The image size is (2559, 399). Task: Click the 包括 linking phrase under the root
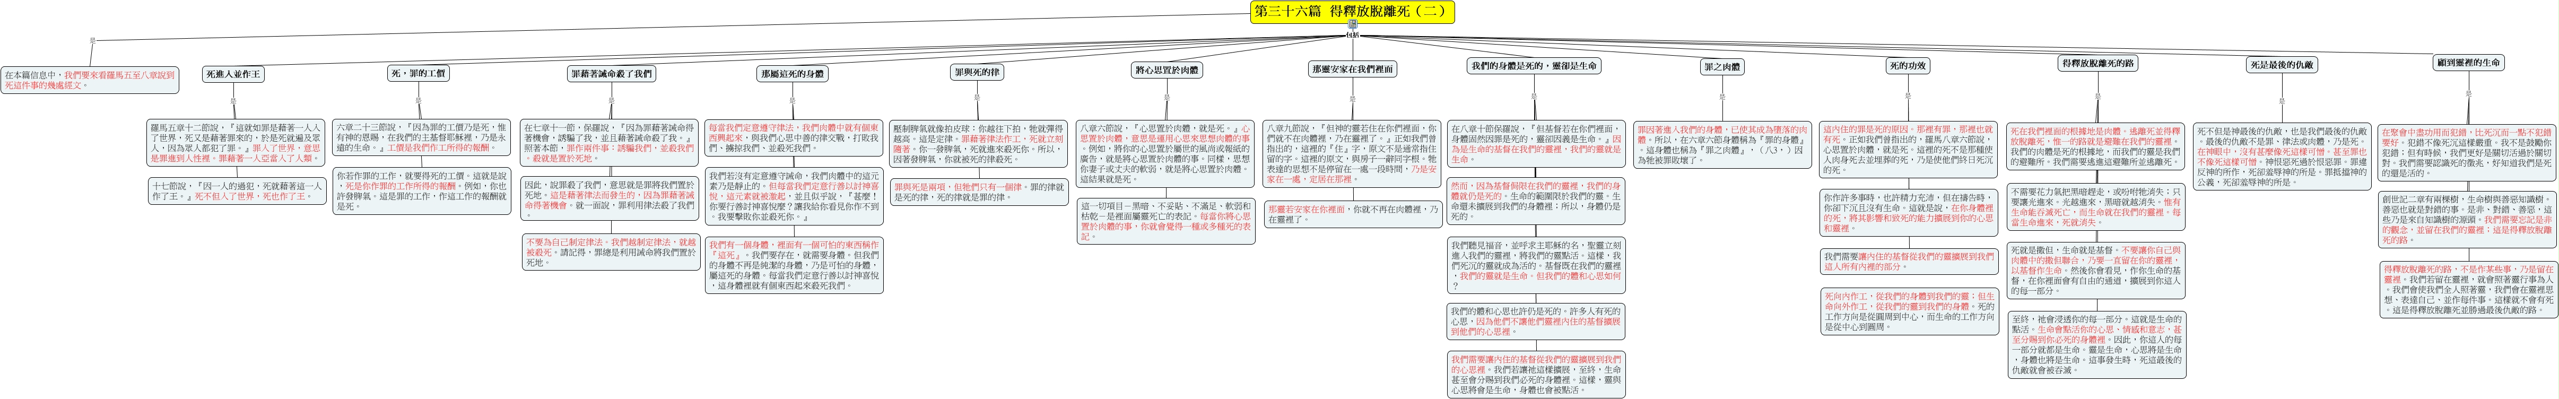(1352, 34)
